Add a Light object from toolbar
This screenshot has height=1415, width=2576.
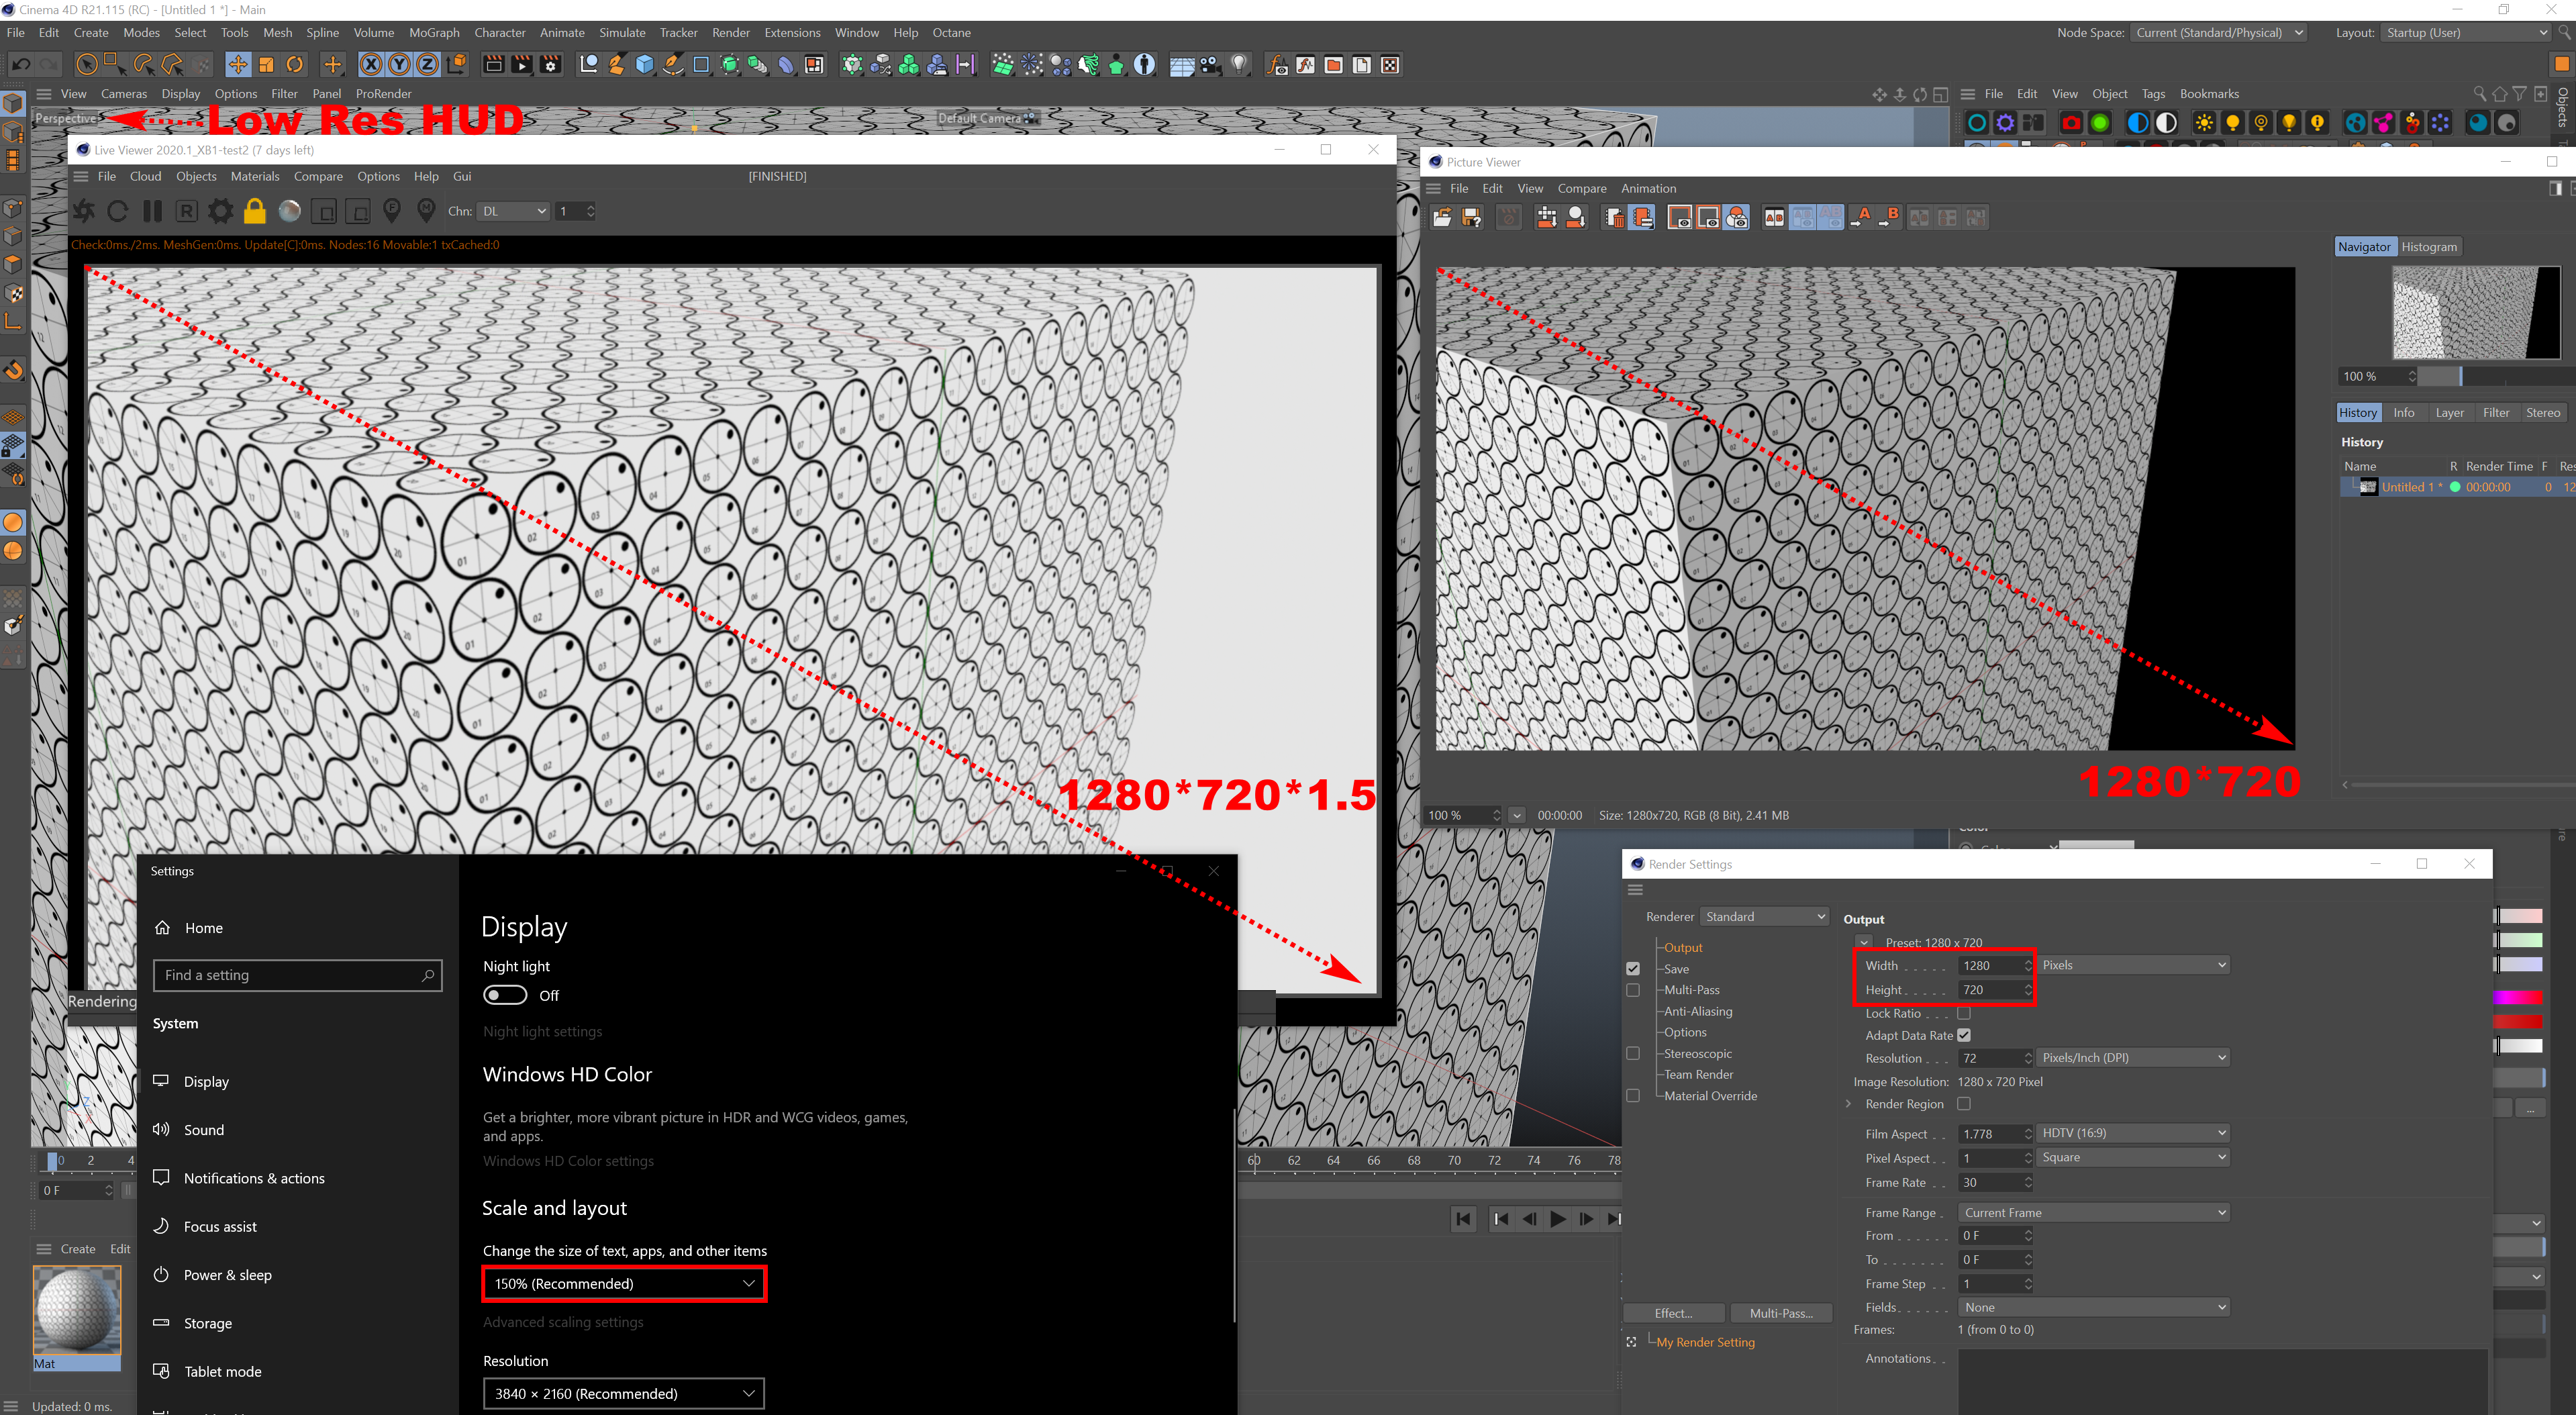1239,65
